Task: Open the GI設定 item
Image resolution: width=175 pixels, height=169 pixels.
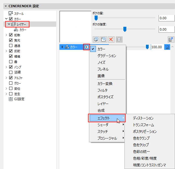Action: 19,99
